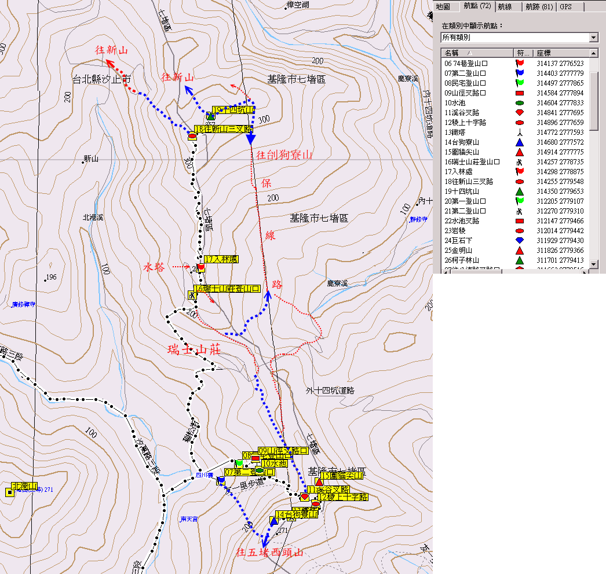Click the red triangle marker for 15圍貓尖山 on the map
This screenshot has width=606, height=574.
[318, 482]
